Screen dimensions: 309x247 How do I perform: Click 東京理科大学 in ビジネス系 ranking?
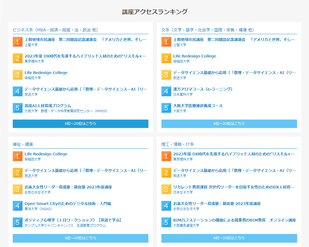click(x=34, y=62)
